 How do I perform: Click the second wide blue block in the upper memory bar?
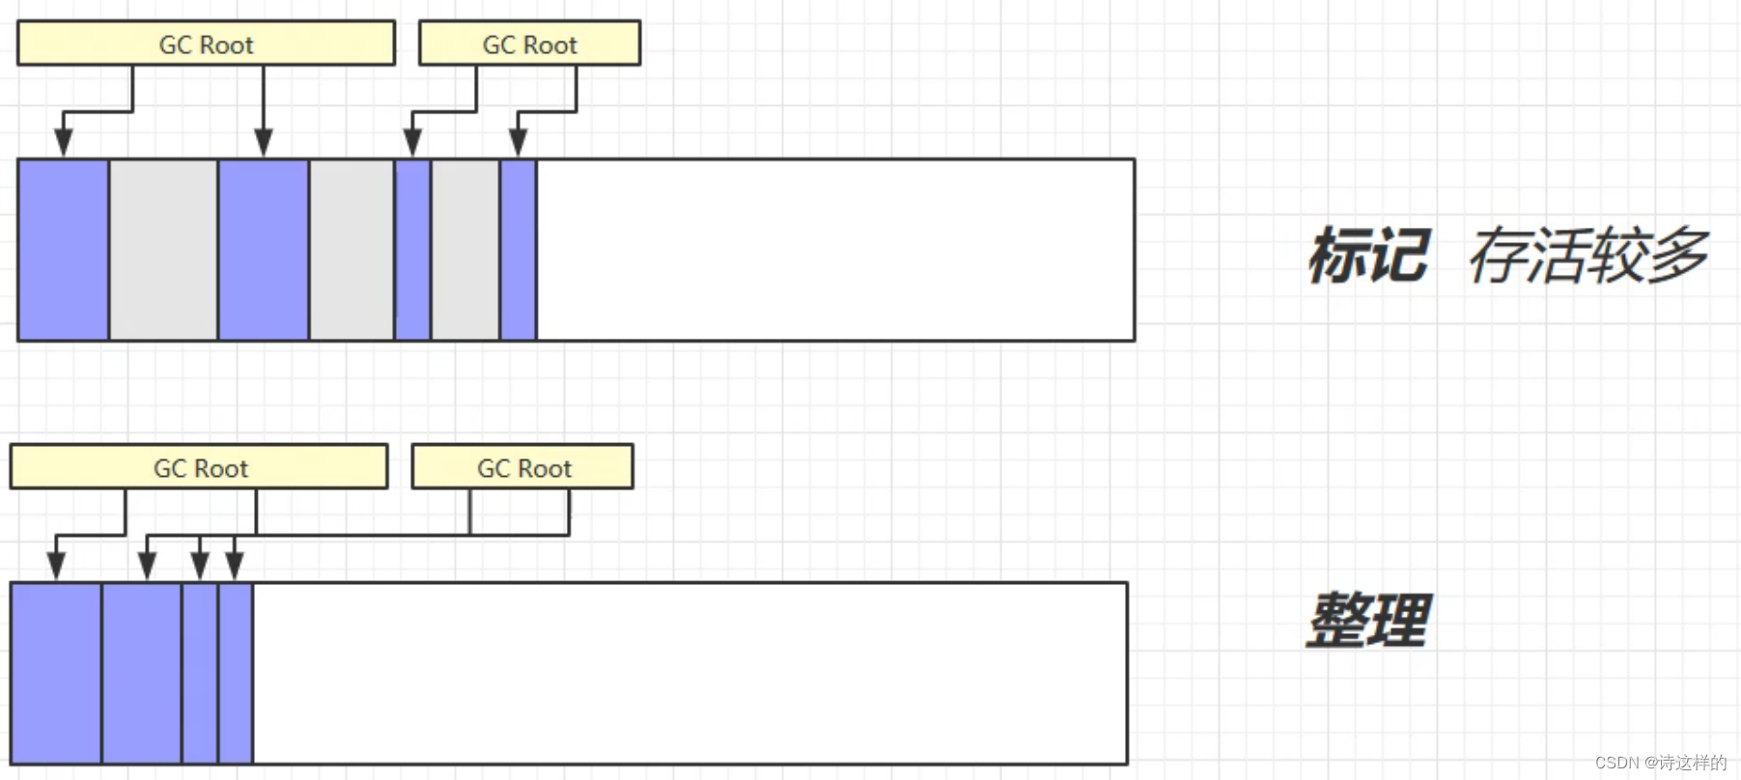pos(264,250)
